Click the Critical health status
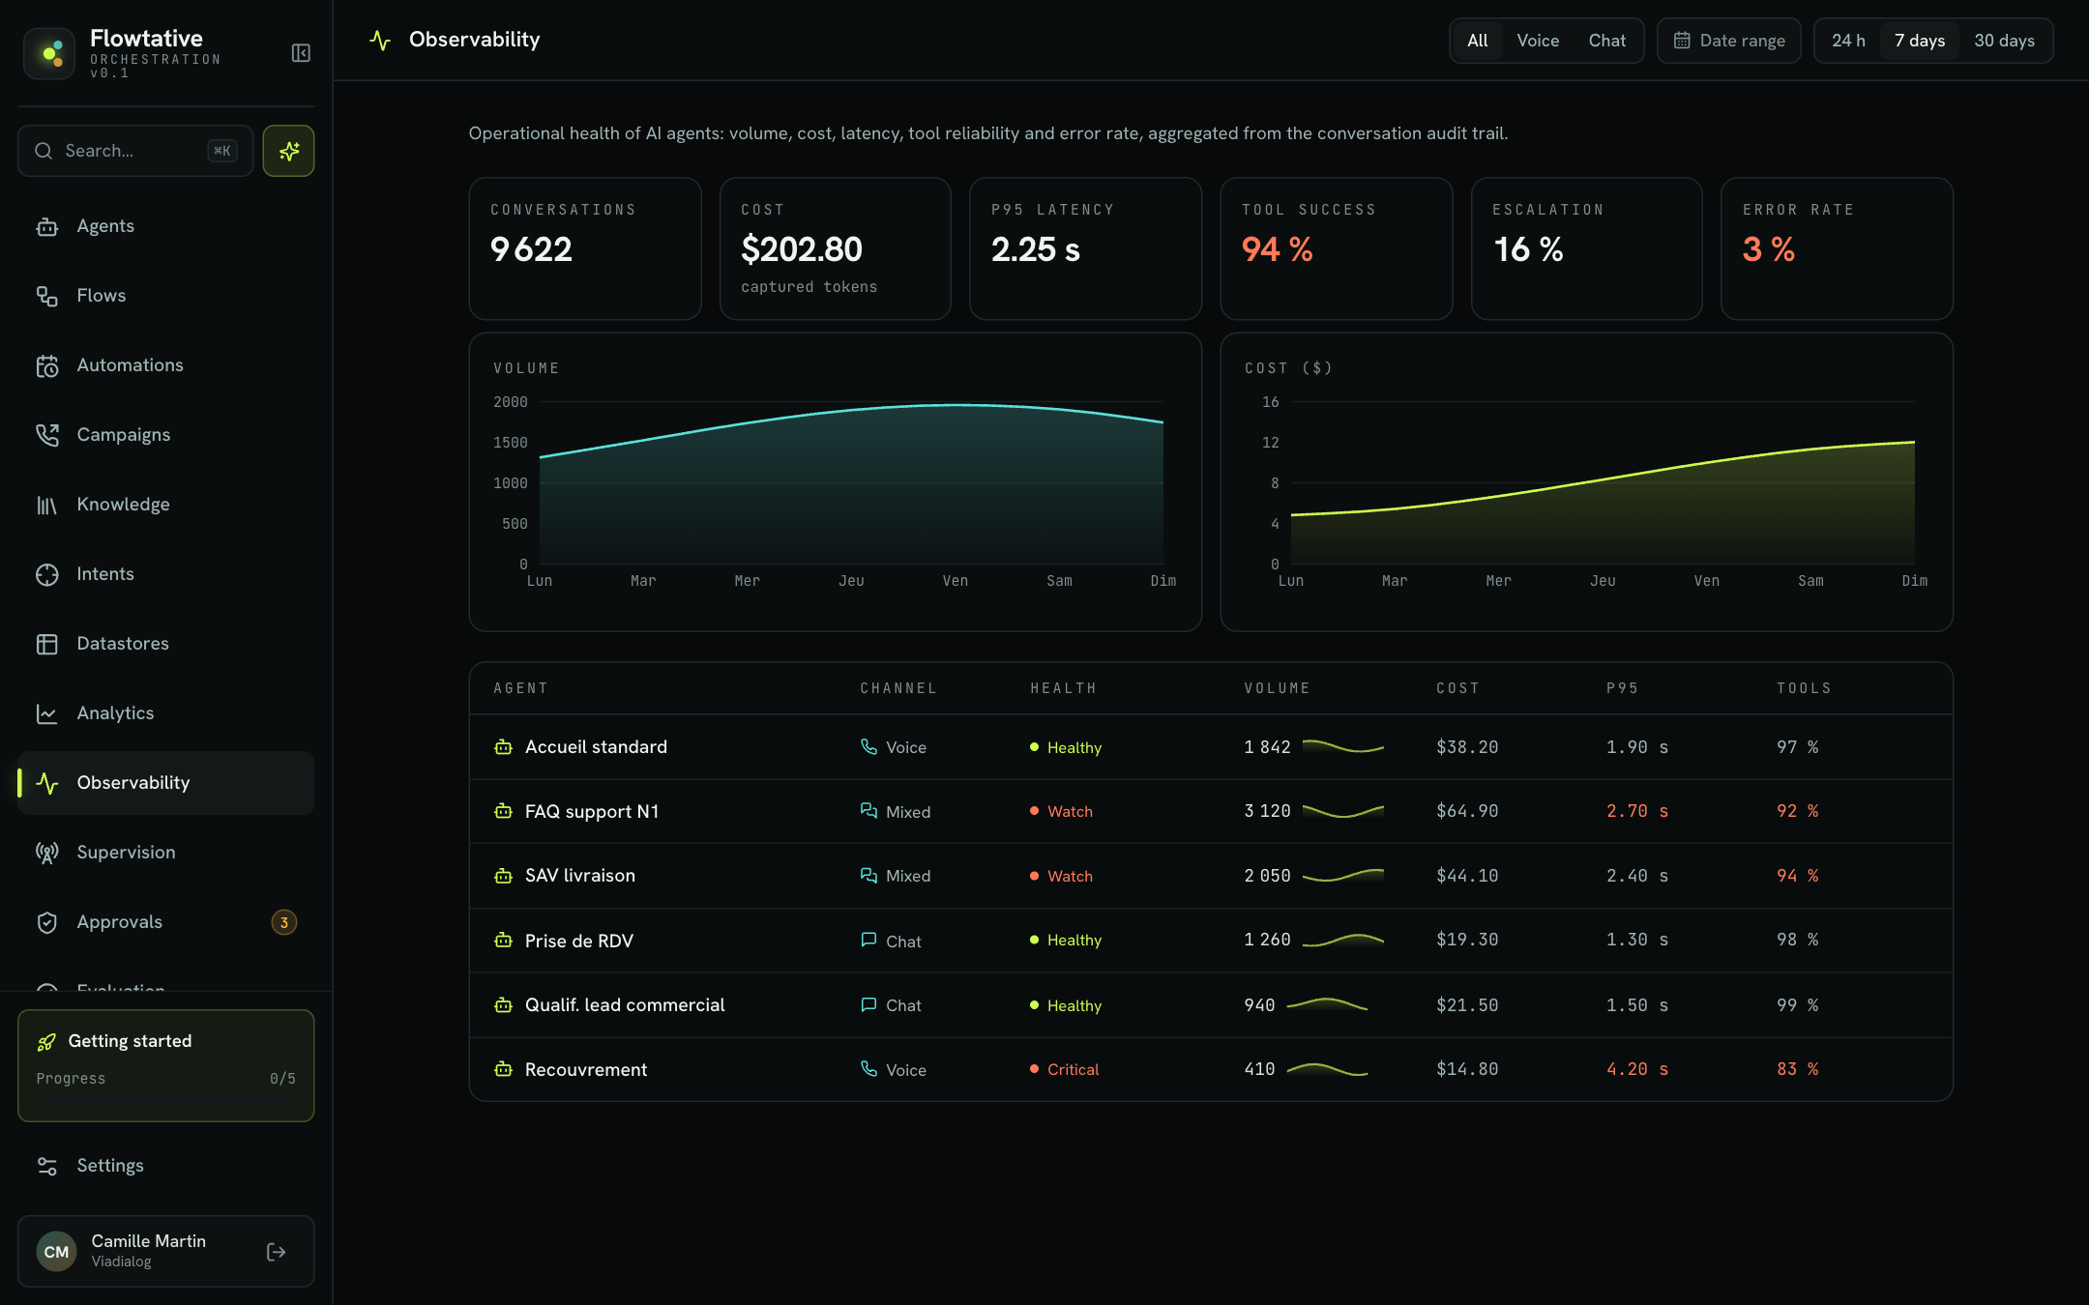 pyautogui.click(x=1065, y=1069)
